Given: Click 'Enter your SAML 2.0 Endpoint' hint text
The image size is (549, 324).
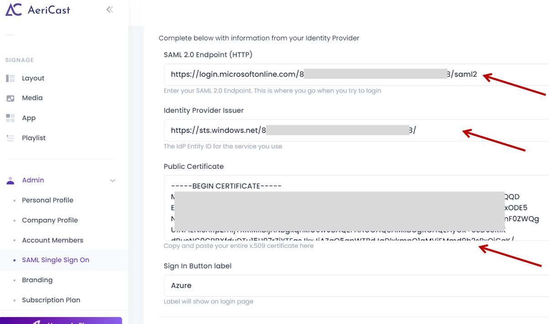Looking at the screenshot, I should 272,91.
